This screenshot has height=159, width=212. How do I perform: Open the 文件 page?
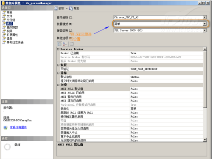click(9, 16)
